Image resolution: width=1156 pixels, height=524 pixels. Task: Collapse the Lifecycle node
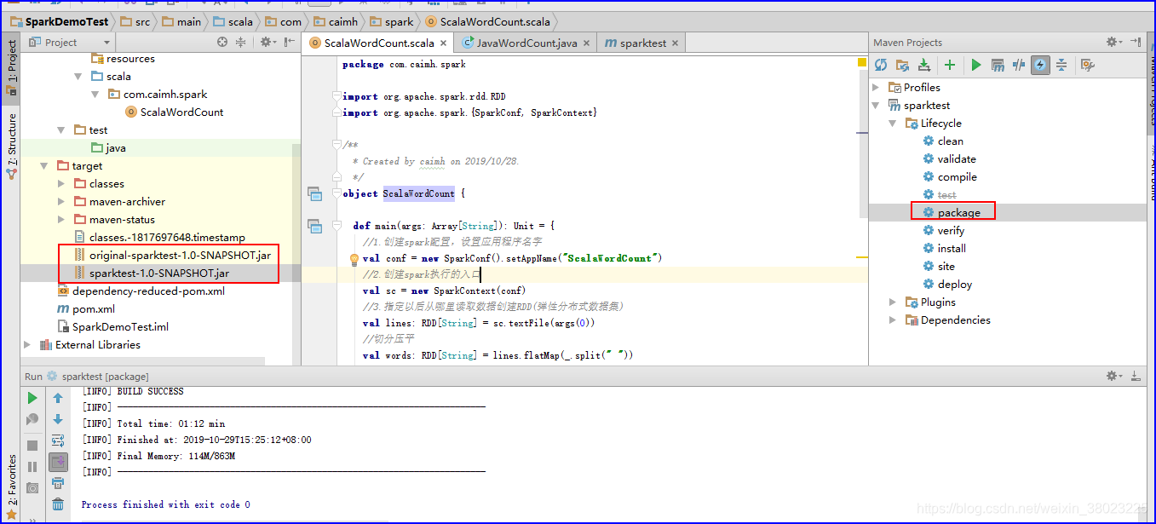[x=892, y=123]
